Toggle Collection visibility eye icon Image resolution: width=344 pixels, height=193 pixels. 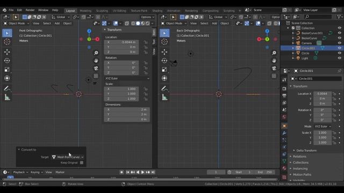pos(339,28)
